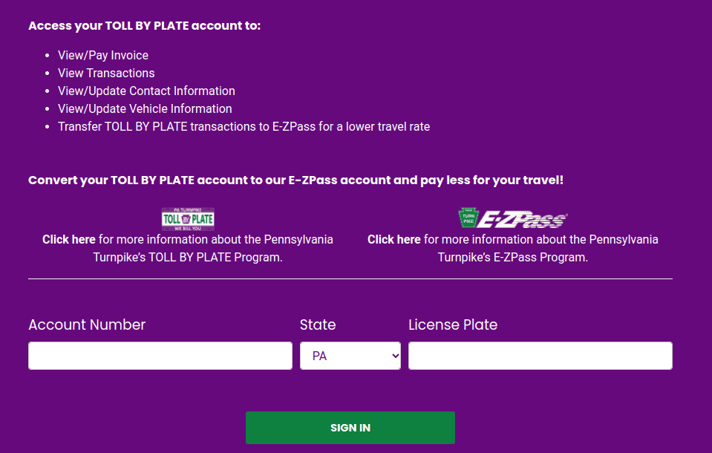Click the E-ZPass logo image

(x=513, y=218)
